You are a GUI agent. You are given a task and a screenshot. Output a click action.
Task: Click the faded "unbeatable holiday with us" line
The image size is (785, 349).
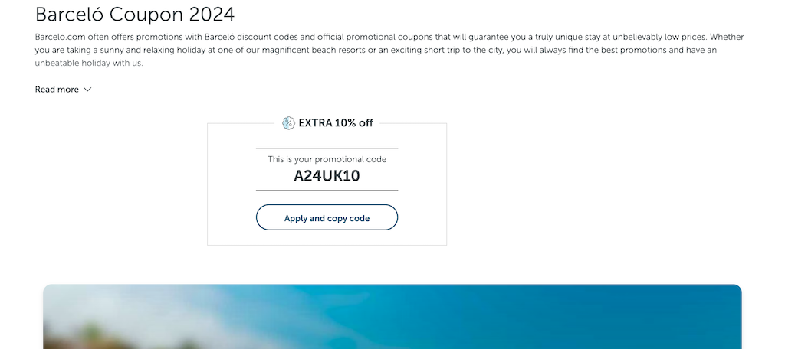point(89,64)
